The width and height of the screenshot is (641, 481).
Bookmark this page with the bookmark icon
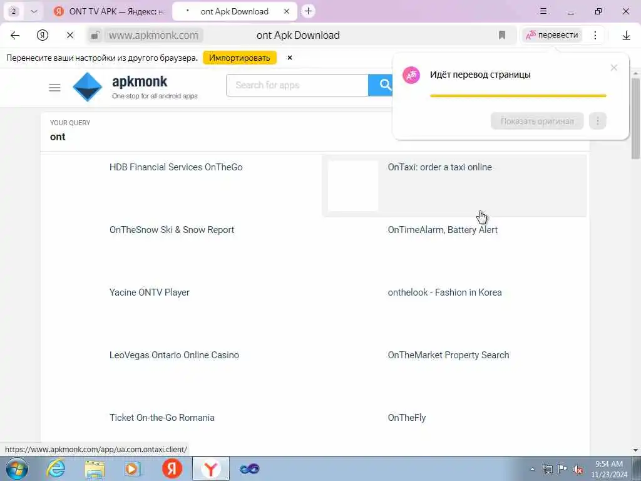point(502,36)
